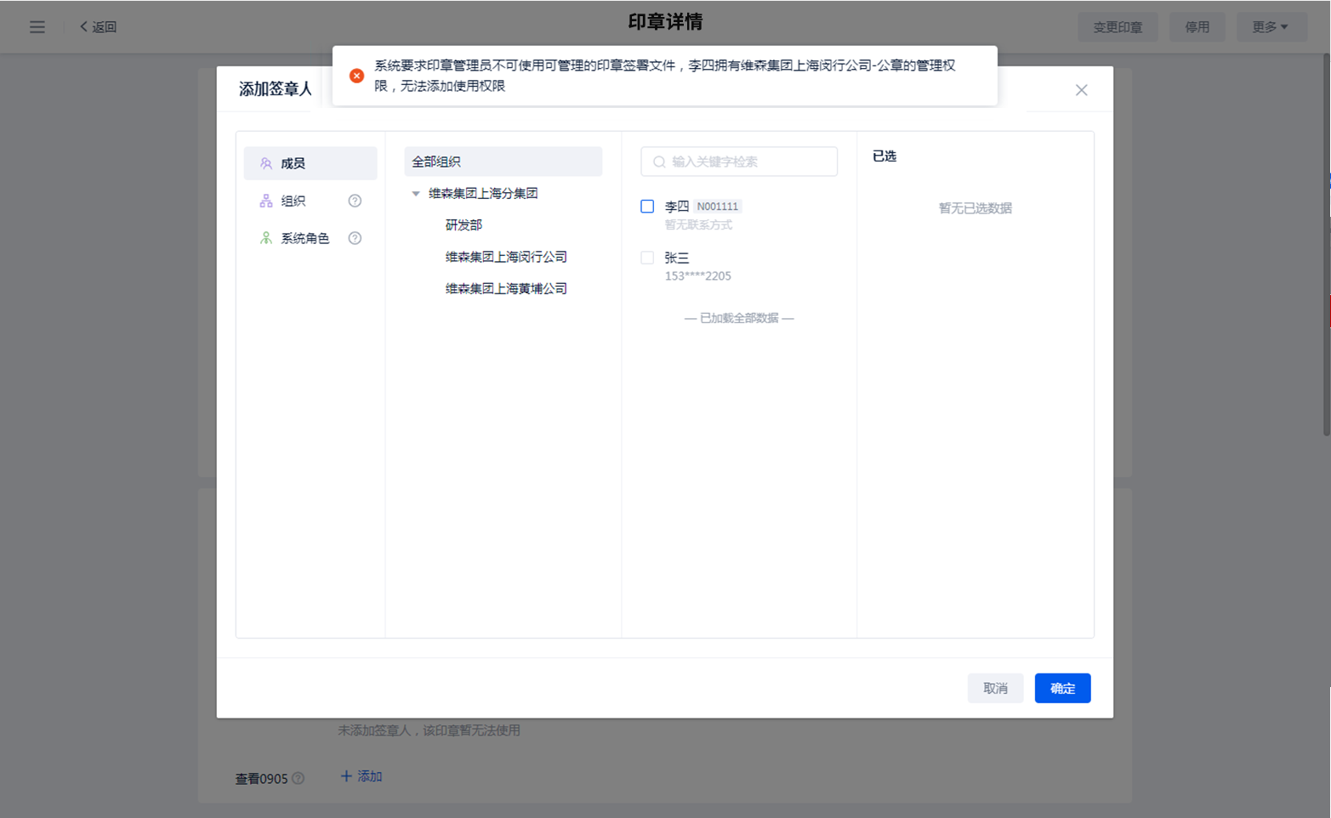This screenshot has height=818, width=1331.
Task: Click the 系统角色 person icon
Action: 266,238
